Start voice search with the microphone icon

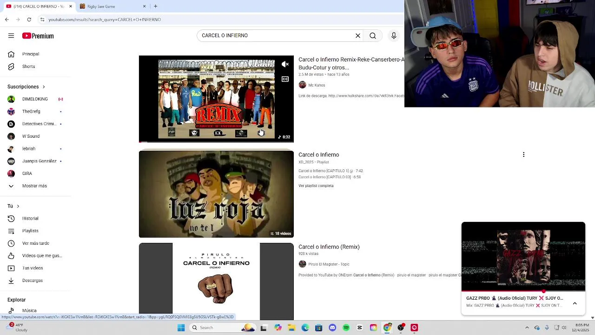(x=394, y=35)
